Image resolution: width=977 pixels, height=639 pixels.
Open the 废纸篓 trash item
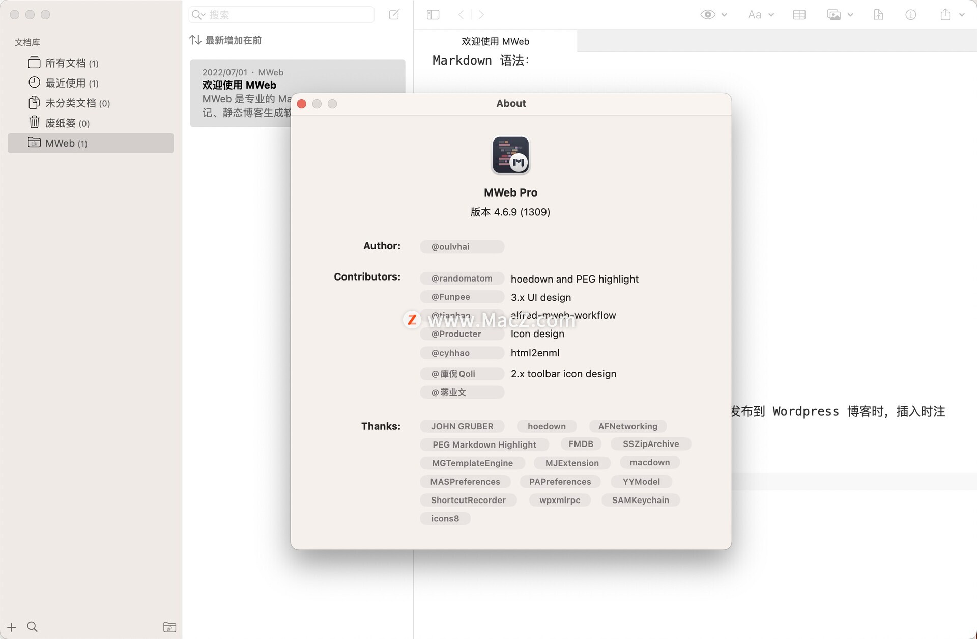(x=91, y=123)
